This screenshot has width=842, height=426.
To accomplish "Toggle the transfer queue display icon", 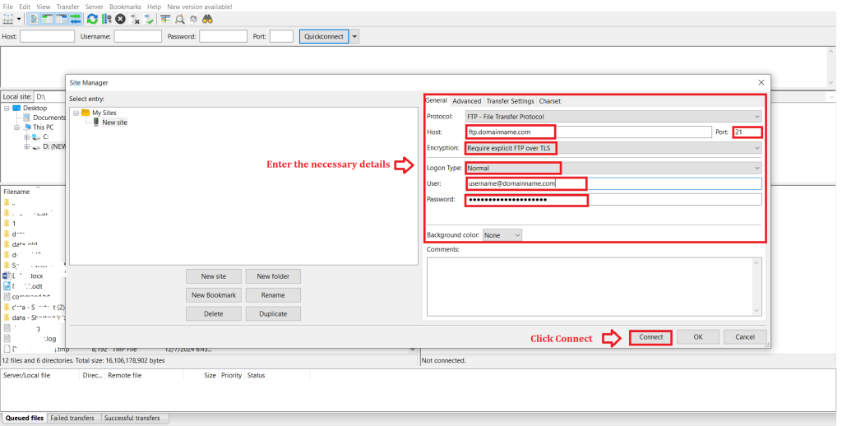I will tap(75, 19).
